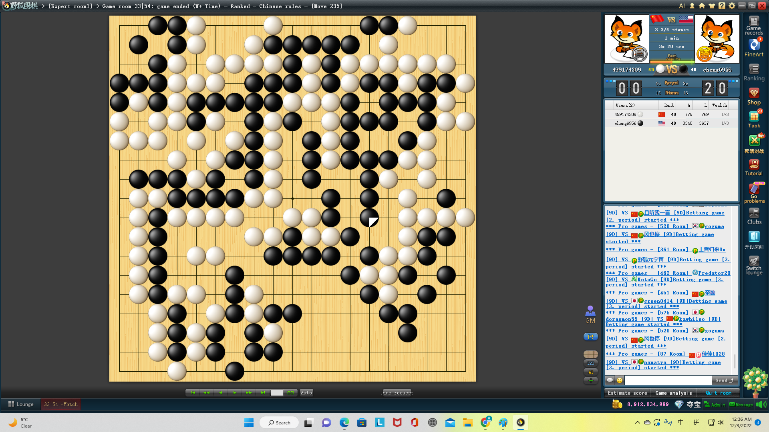Show hidden icons in the Windows system tray

pyautogui.click(x=637, y=422)
